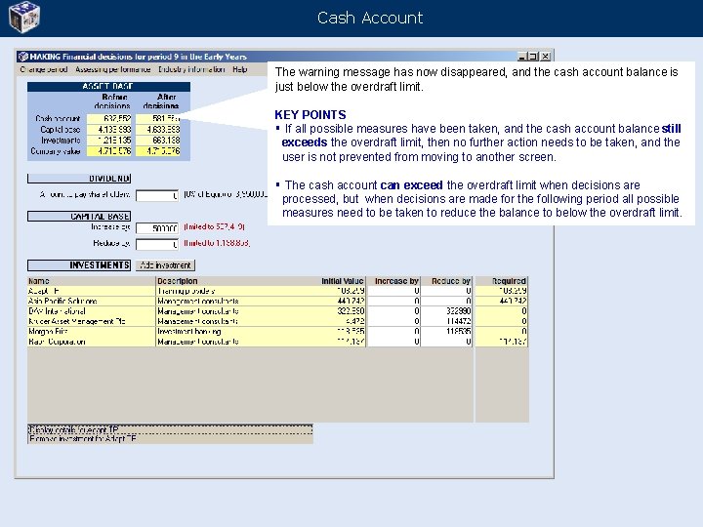Click the CAPITAL BASE section header

[79, 217]
